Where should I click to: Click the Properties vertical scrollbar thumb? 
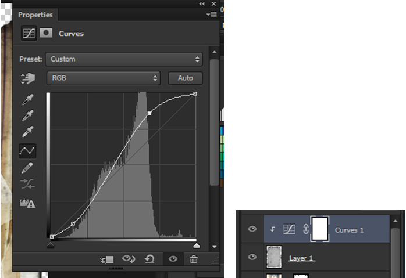[x=215, y=122]
